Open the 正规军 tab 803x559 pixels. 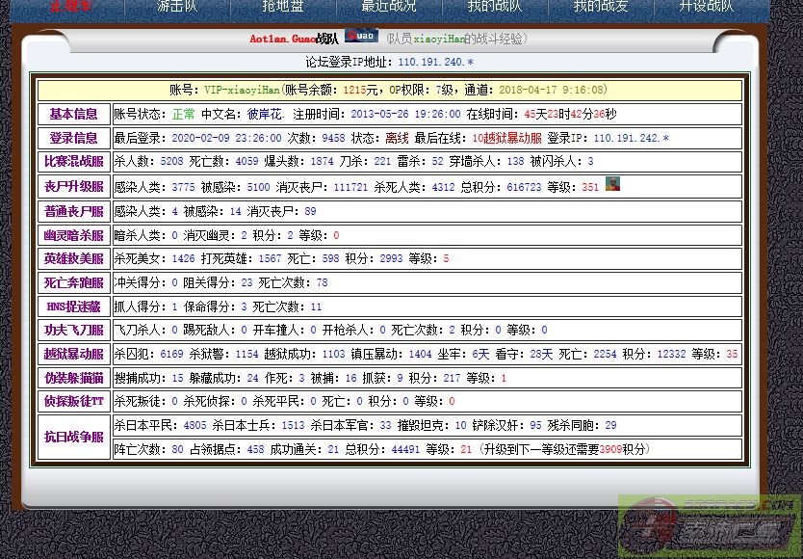73,6
